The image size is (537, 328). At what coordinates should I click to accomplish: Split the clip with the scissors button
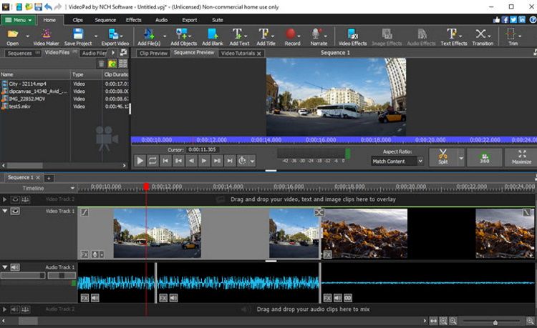tap(442, 156)
